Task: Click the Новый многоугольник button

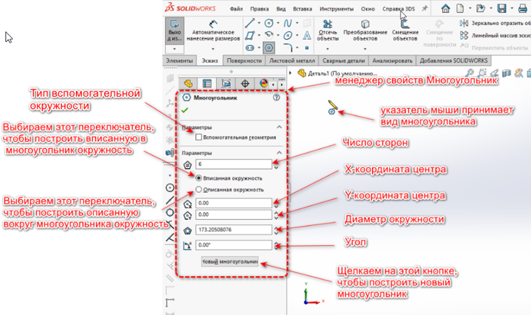Action: tap(230, 262)
